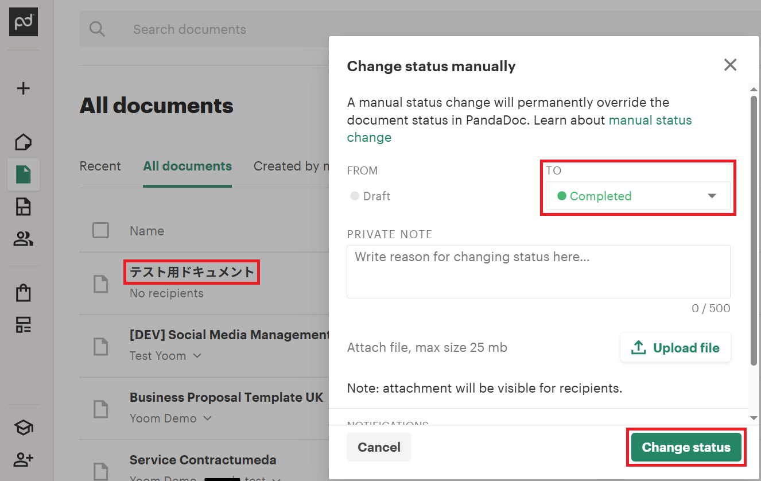Open the graduation cap learning icon
Screen dimensions: 761x481
click(x=24, y=428)
